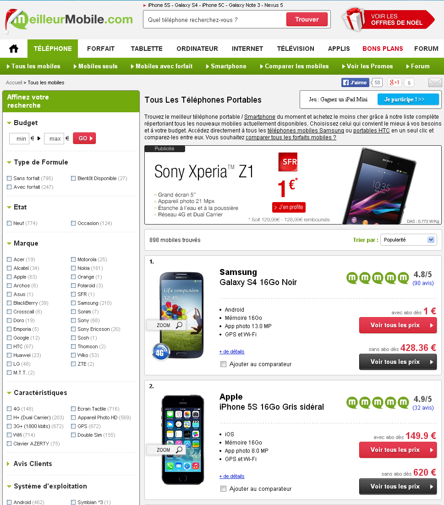This screenshot has width=444, height=505.
Task: Open the Noël gift offers banner
Action: tap(389, 19)
